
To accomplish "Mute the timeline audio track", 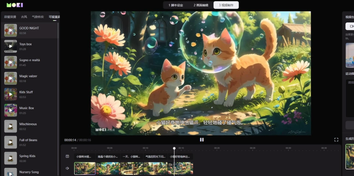I will coord(67,168).
